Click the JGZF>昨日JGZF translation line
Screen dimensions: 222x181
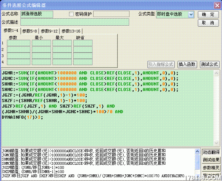(x=94, y=176)
